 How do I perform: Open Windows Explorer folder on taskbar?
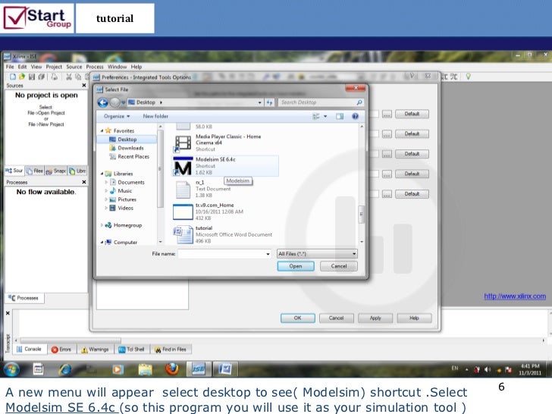click(145, 369)
